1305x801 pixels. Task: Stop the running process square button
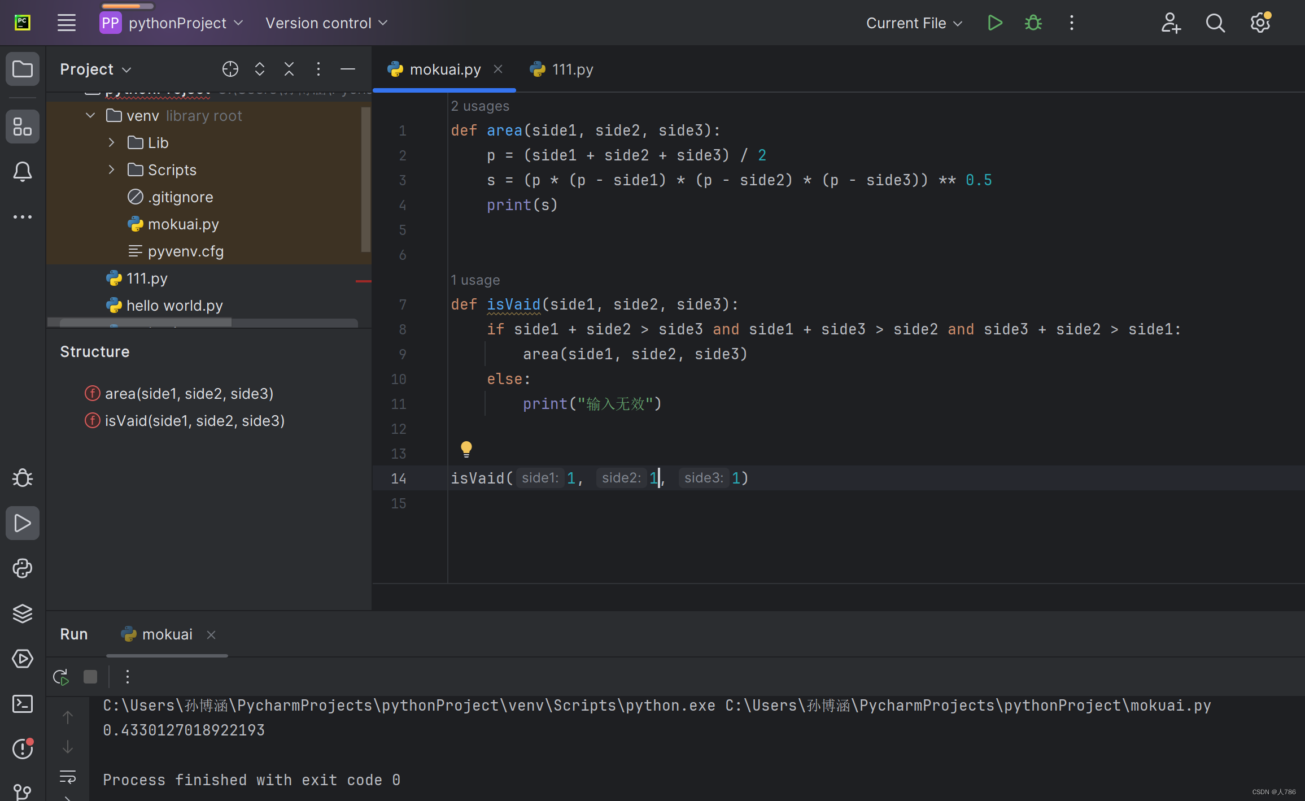(90, 677)
